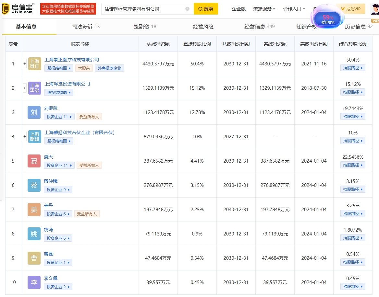Screen dimensions: 379x297
Task: Open 持股路径 under 15.12%
Action: coord(353,92)
